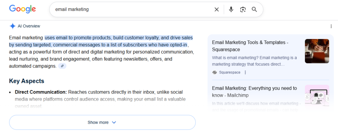Image resolution: width=338 pixels, height=133 pixels.
Task: Open the Mailchimp 'Everything you need to know' article
Action: (x=254, y=92)
